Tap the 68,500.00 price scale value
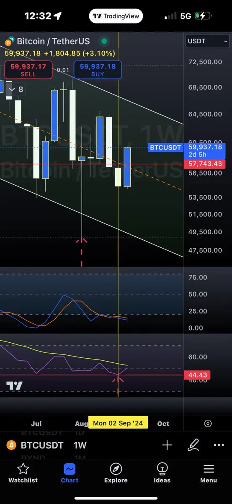 point(205,87)
